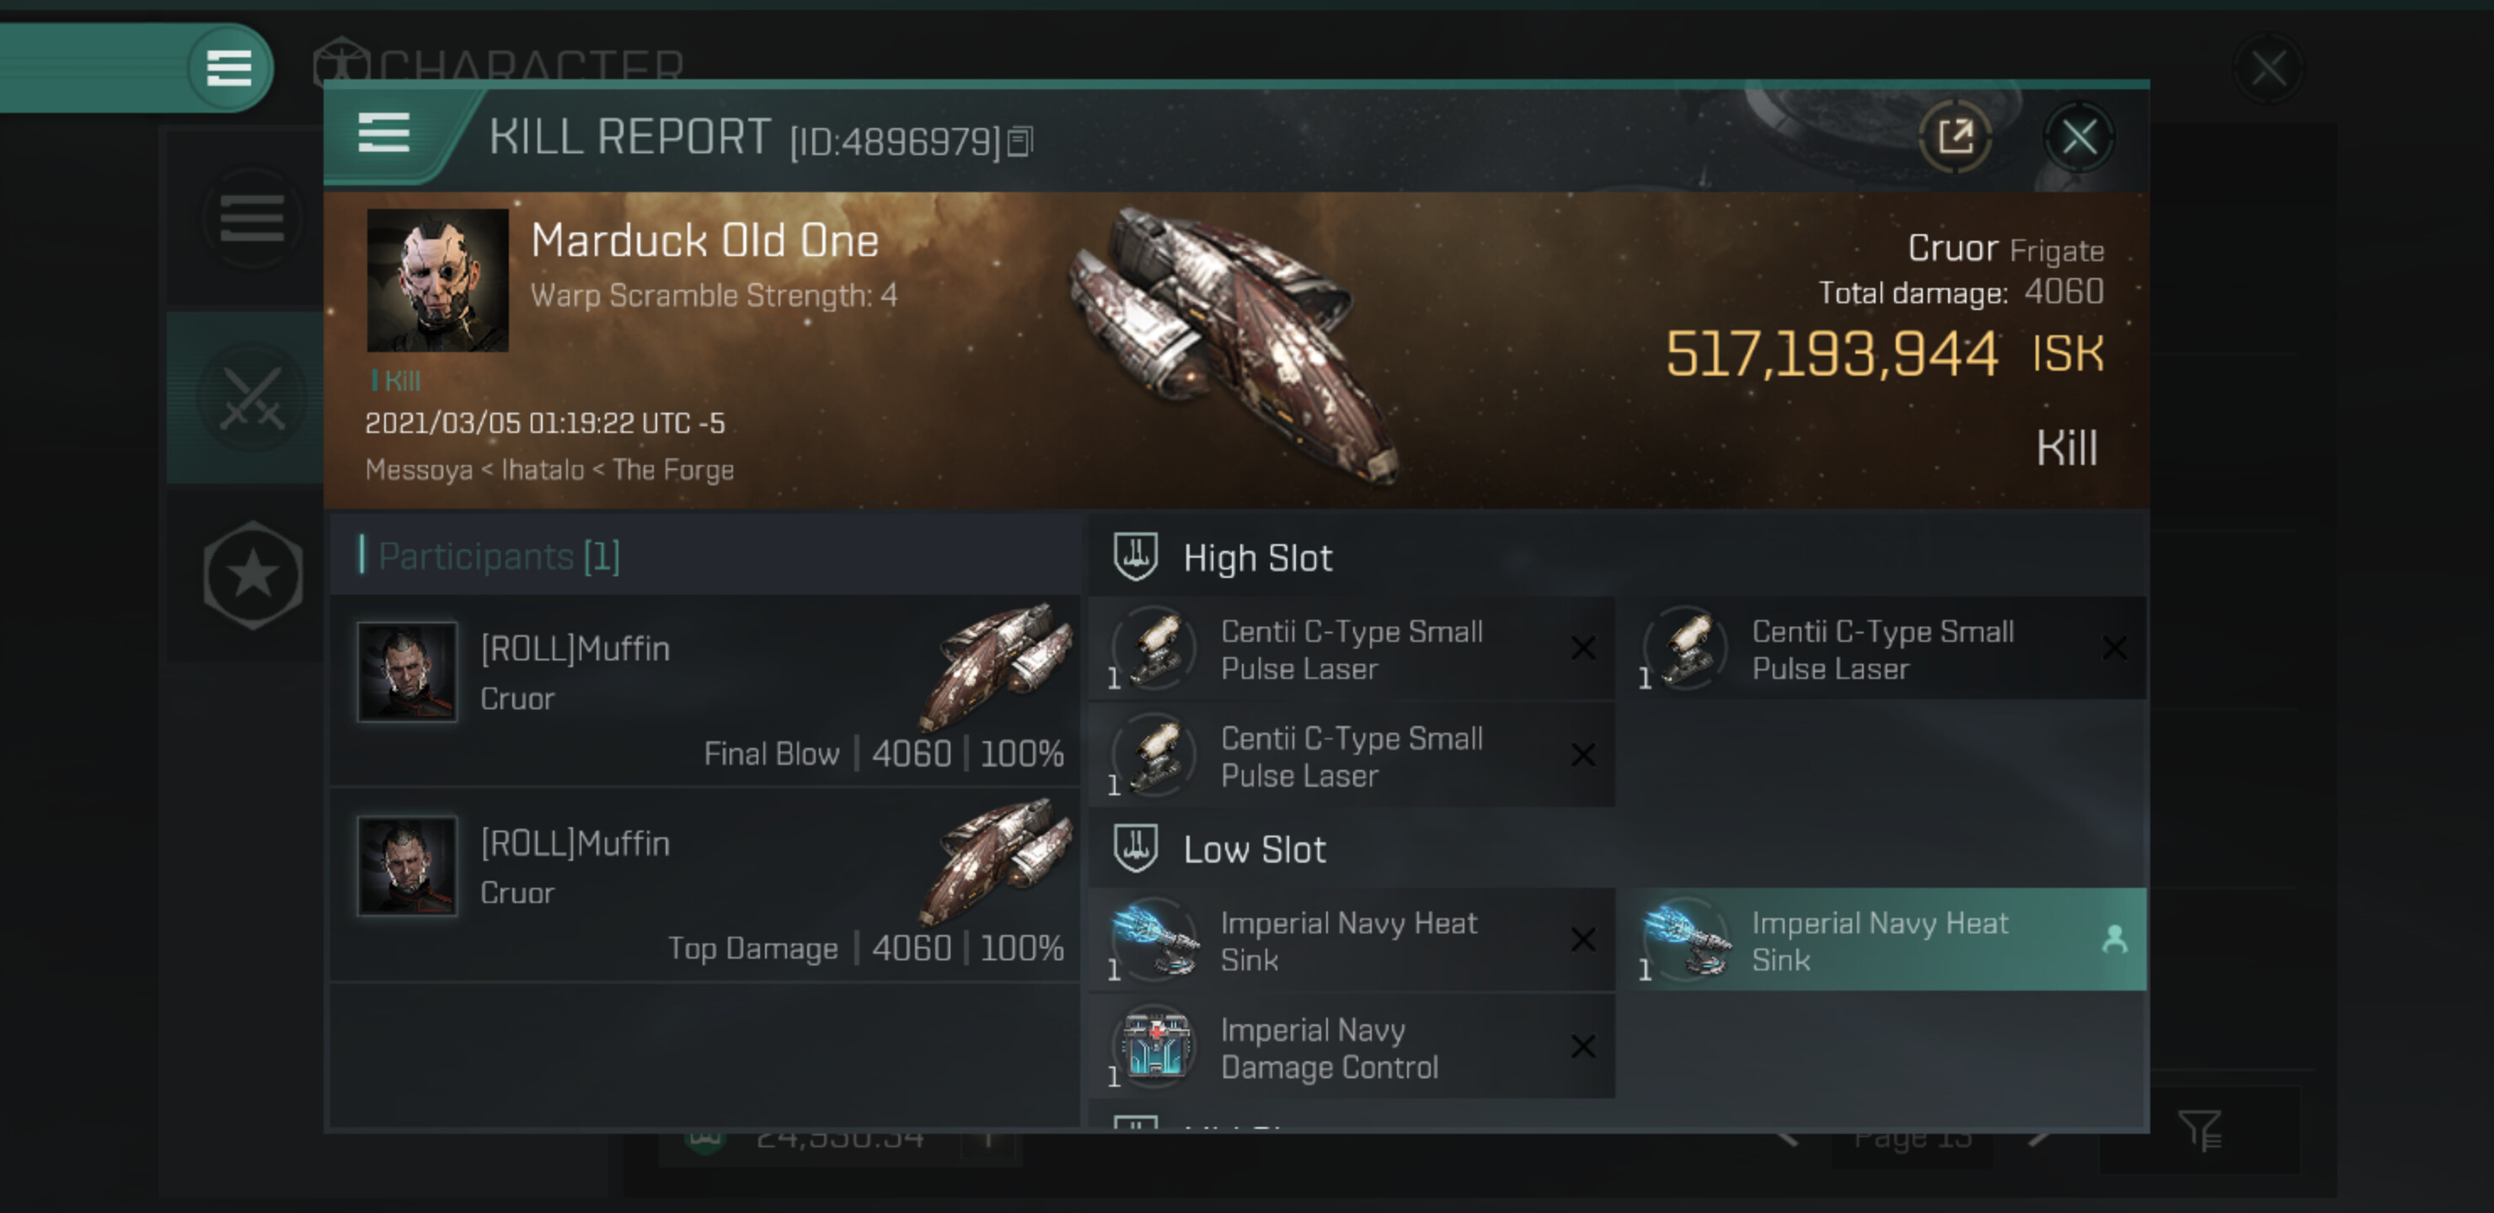Select the crossed swords combat tab
2494x1213 pixels.
252,398
